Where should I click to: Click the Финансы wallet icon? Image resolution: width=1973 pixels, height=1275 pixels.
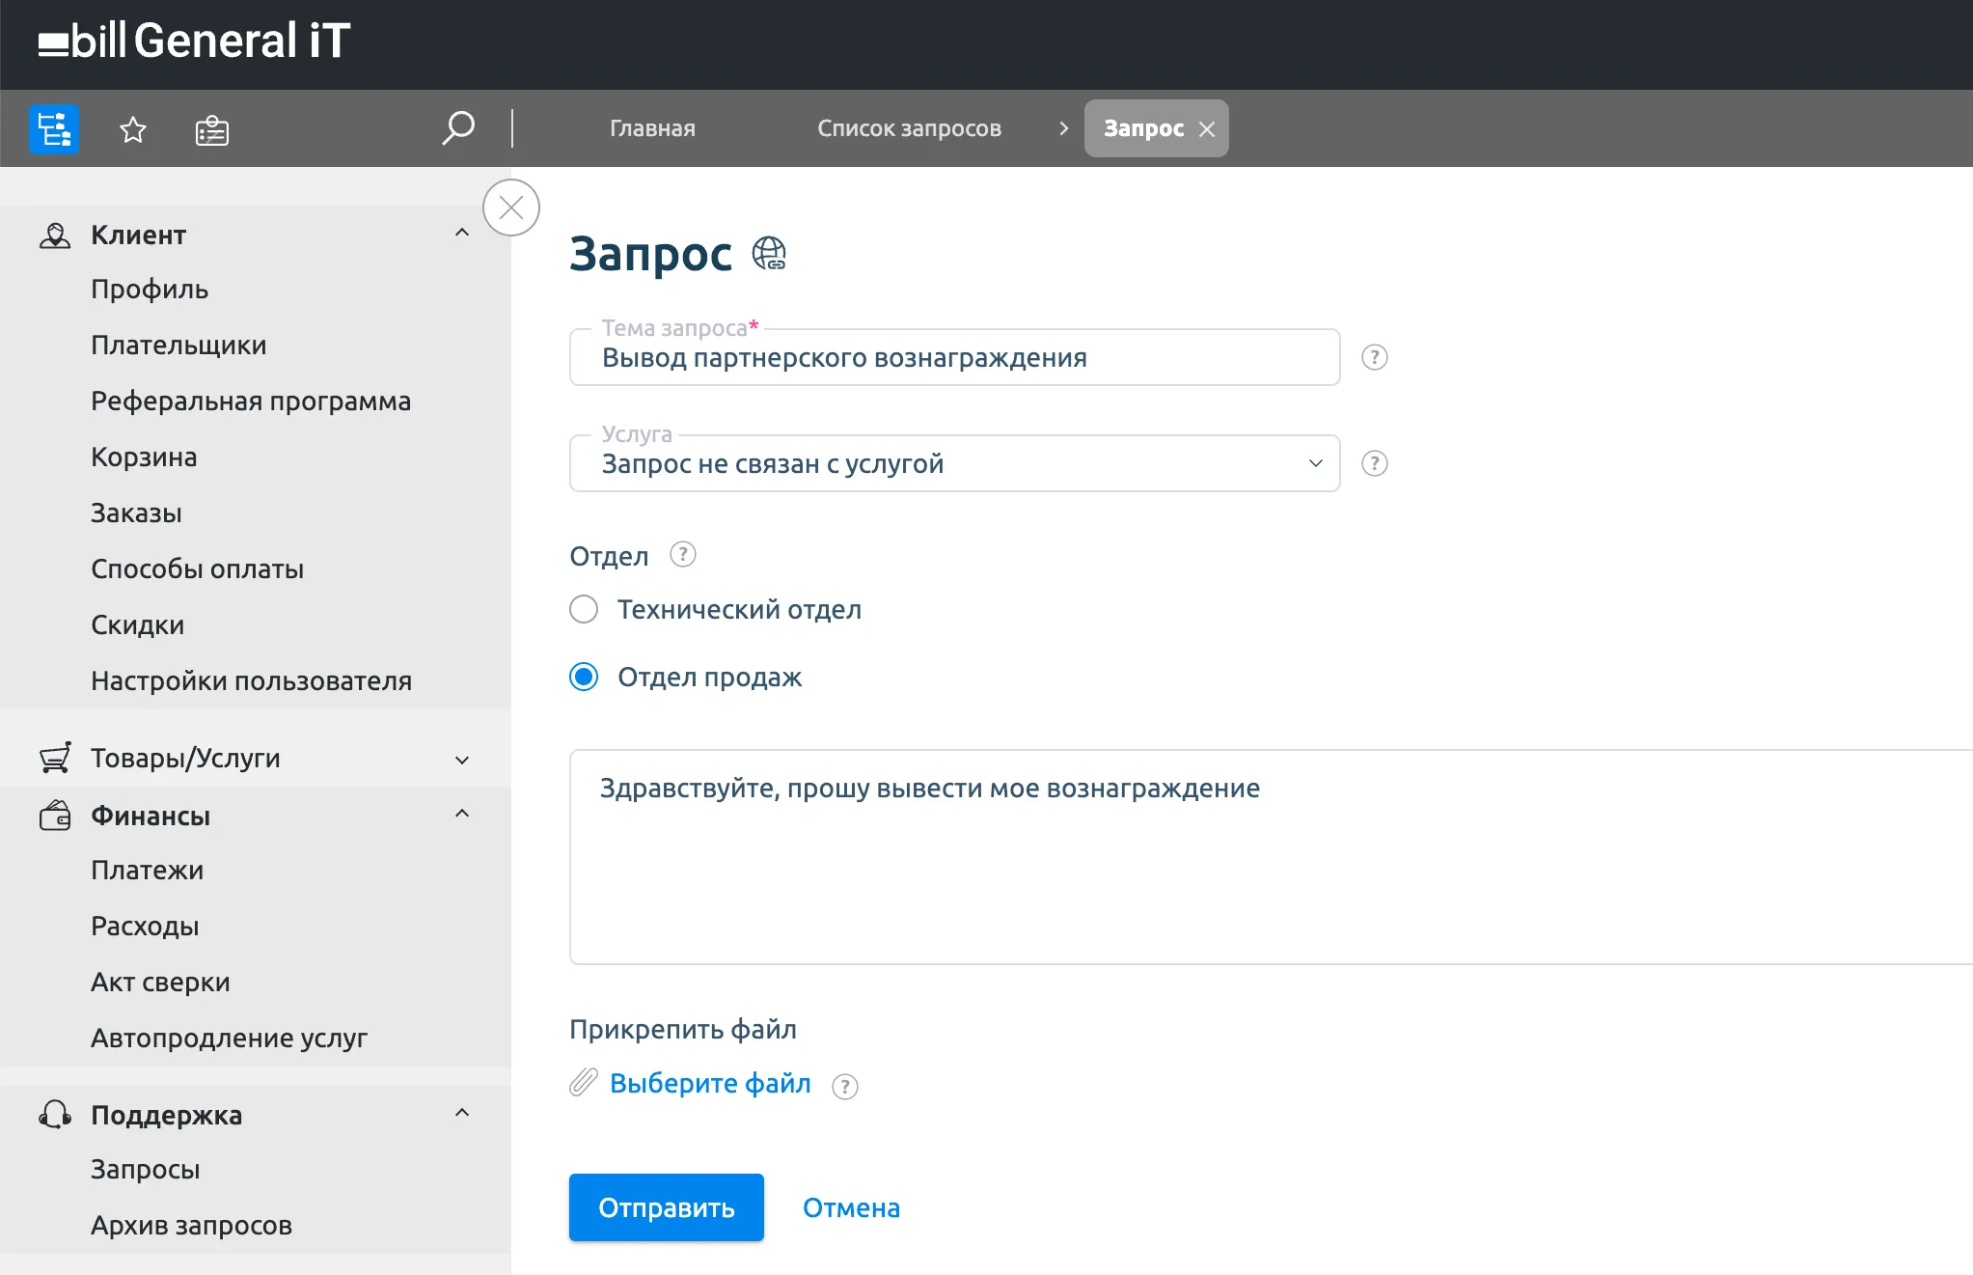55,816
